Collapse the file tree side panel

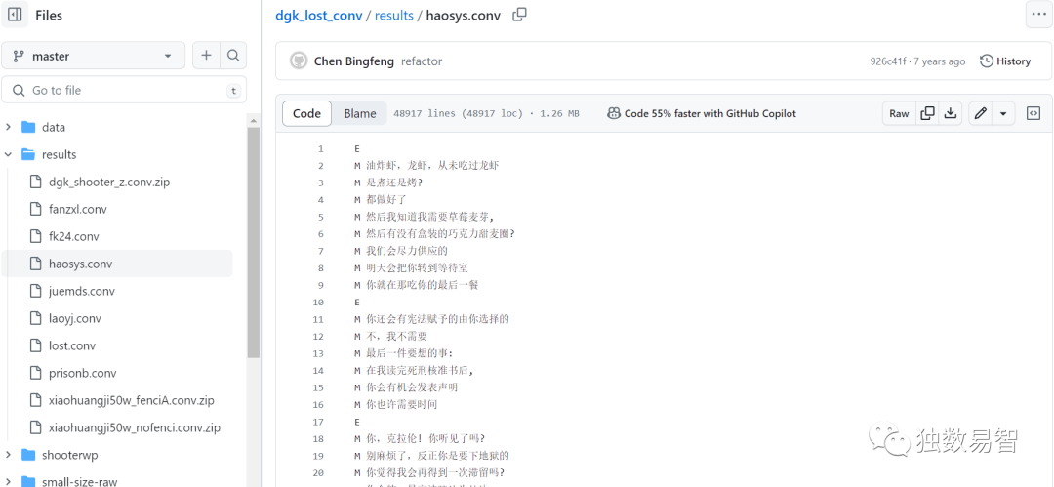(x=15, y=15)
